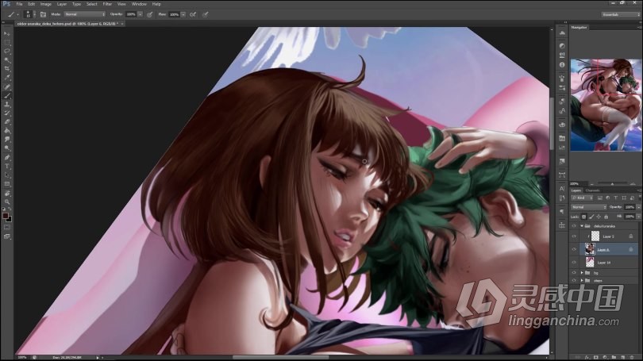
Task: Select the Healing Brush tool
Action: click(x=7, y=86)
